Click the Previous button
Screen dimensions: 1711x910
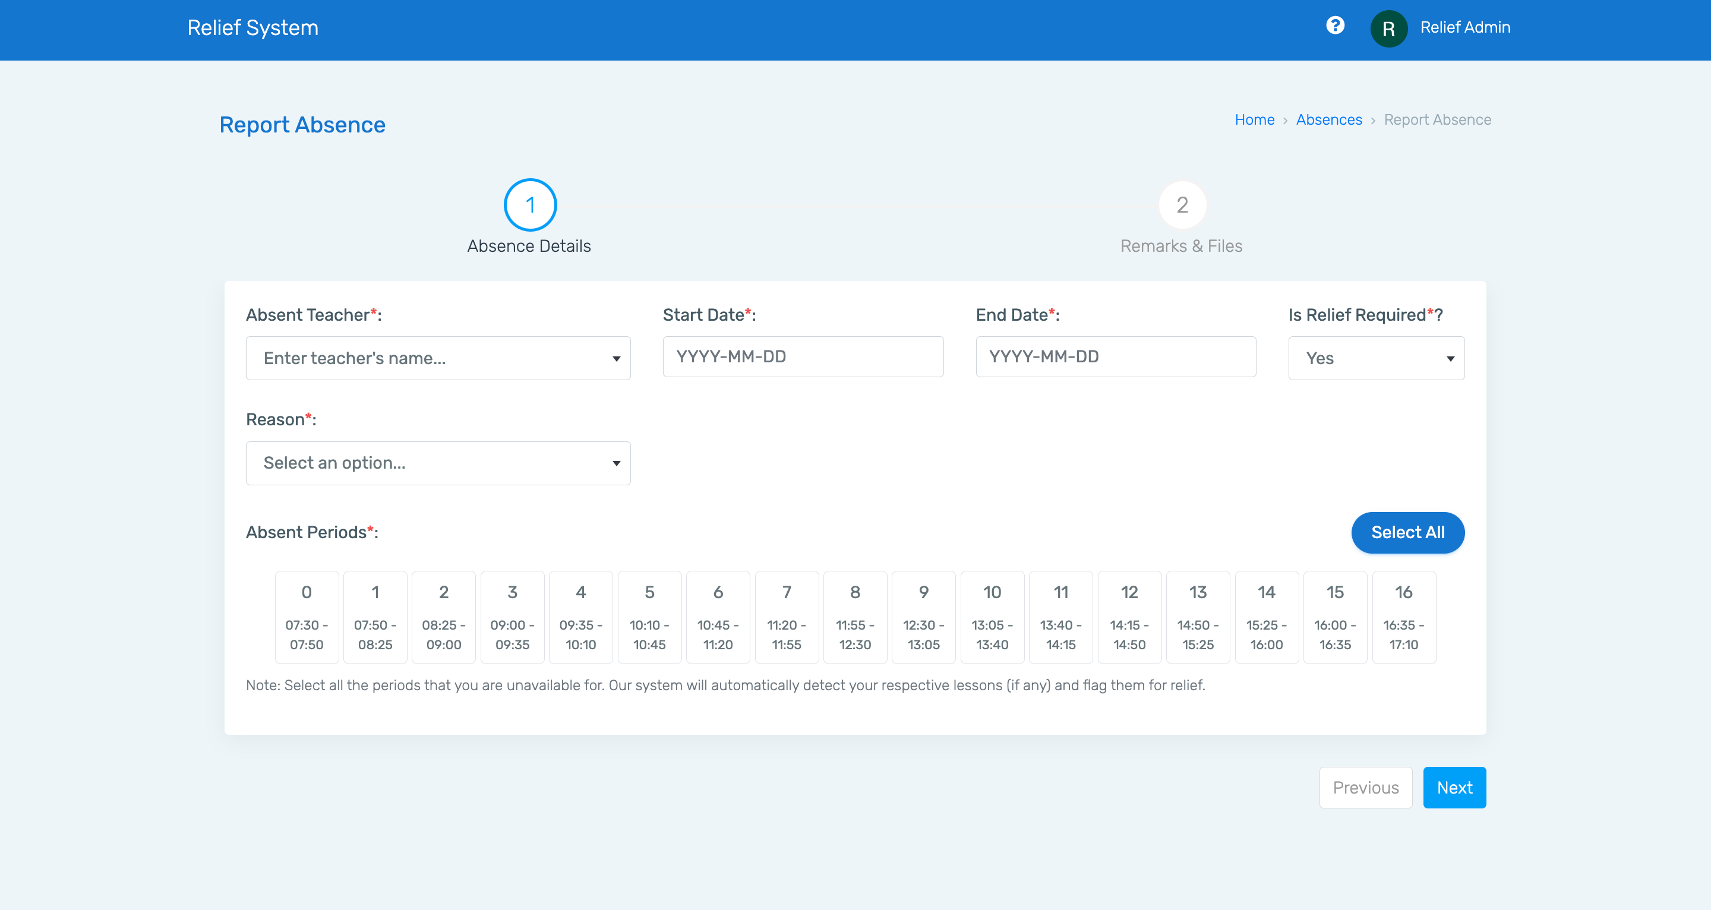coord(1366,786)
